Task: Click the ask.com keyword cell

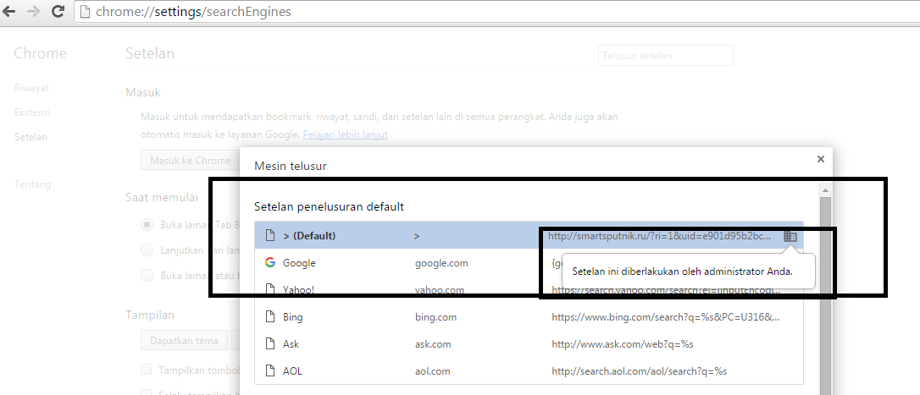Action: (433, 344)
